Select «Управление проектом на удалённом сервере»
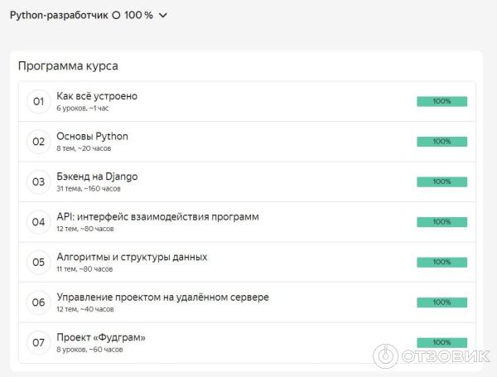The width and height of the screenshot is (497, 377). coord(162,297)
